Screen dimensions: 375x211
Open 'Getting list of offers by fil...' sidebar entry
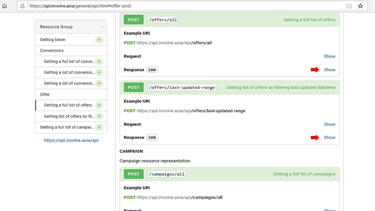pyautogui.click(x=69, y=116)
